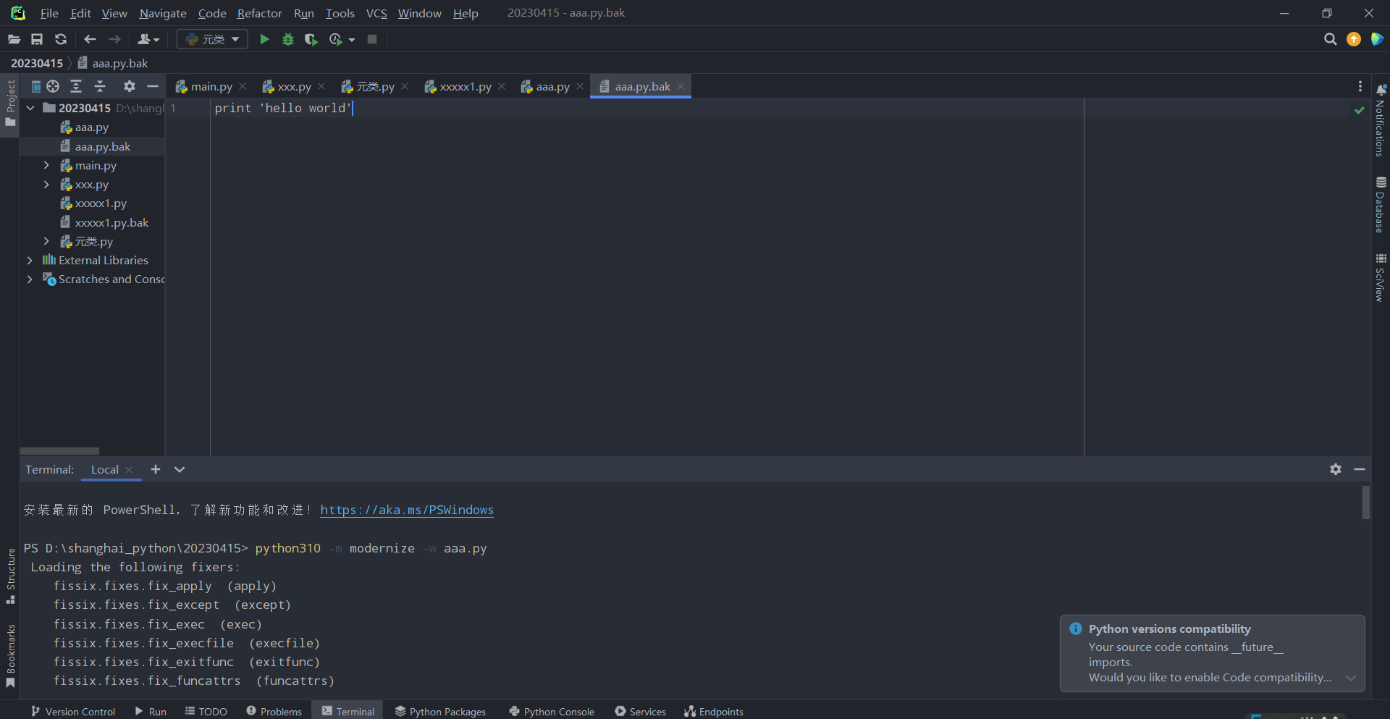Viewport: 1390px width, 719px height.
Task: Select xxxxx1.py.bak in the project tree
Action: [111, 222]
